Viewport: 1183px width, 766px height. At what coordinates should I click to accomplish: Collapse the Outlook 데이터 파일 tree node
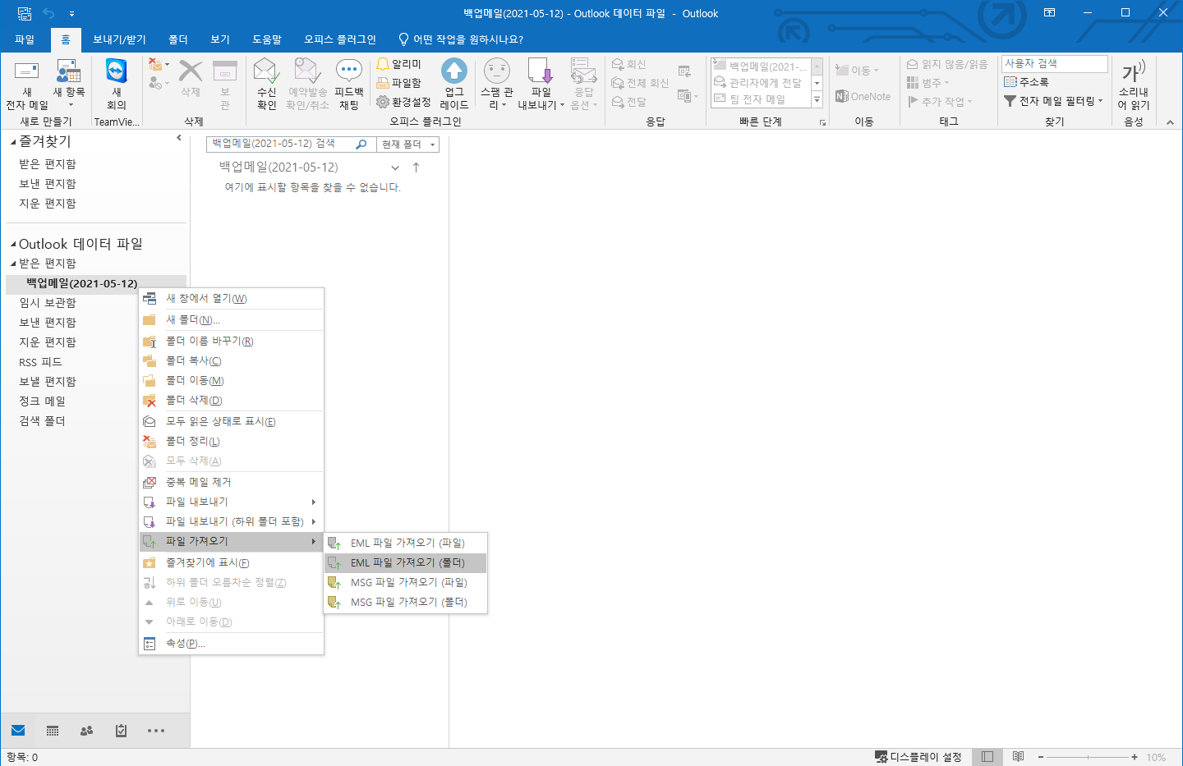[13, 245]
